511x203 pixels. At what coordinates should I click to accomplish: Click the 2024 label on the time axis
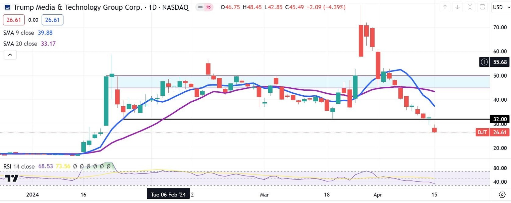(32, 195)
